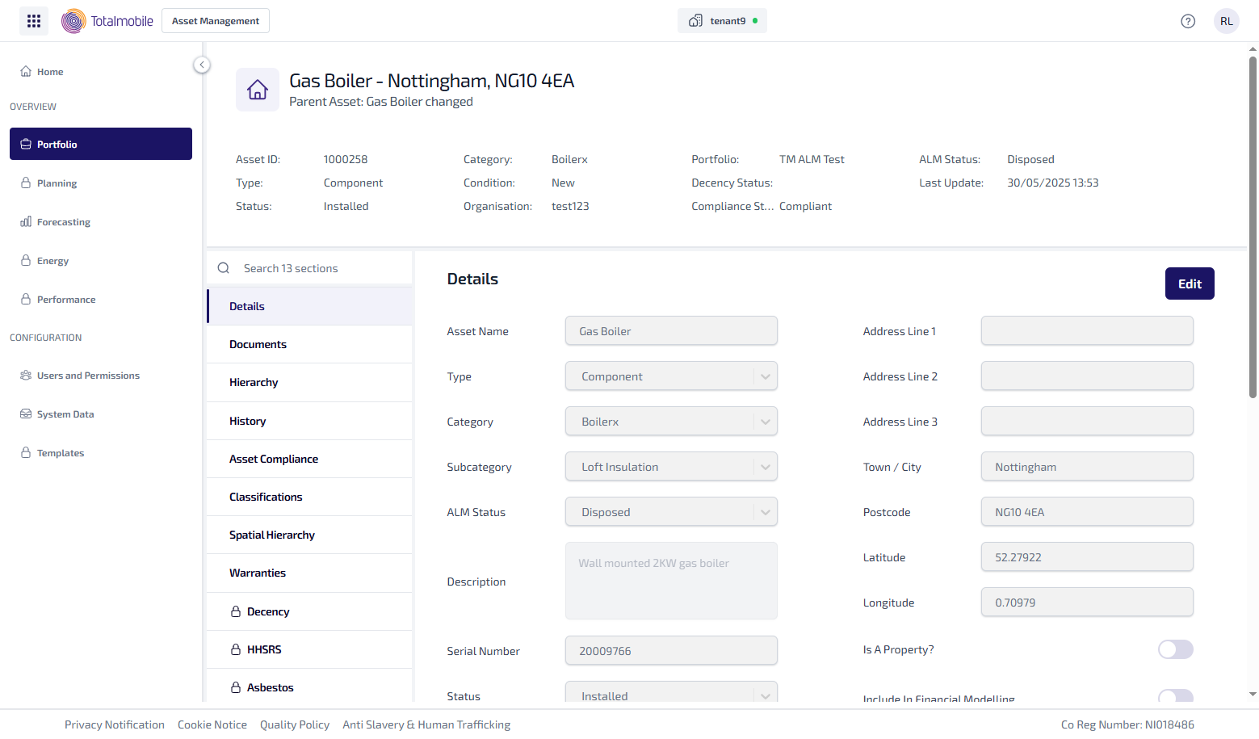Collapse the left sidebar with the arrow

202,65
